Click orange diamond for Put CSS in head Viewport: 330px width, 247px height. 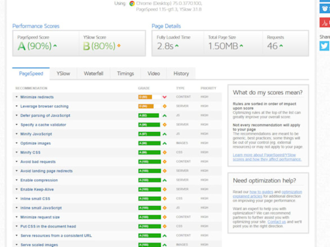point(165,227)
